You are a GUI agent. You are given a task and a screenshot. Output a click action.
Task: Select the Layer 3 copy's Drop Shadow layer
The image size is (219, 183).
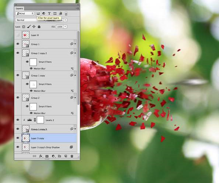[x=46, y=147]
